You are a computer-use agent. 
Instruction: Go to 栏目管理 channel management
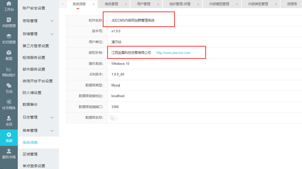coord(9,39)
